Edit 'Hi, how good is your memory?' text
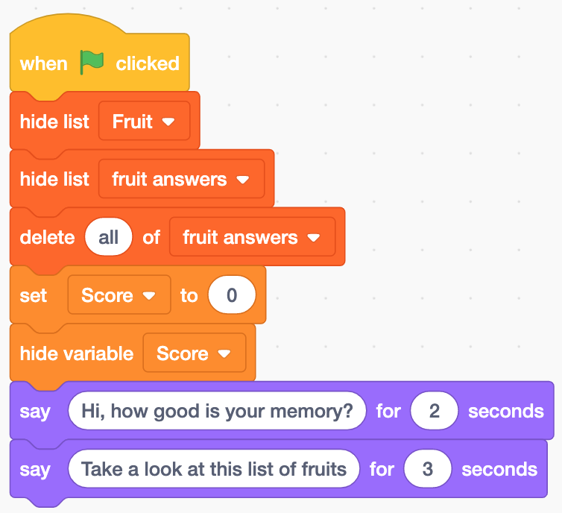Screen dimensions: 562x513 217,411
